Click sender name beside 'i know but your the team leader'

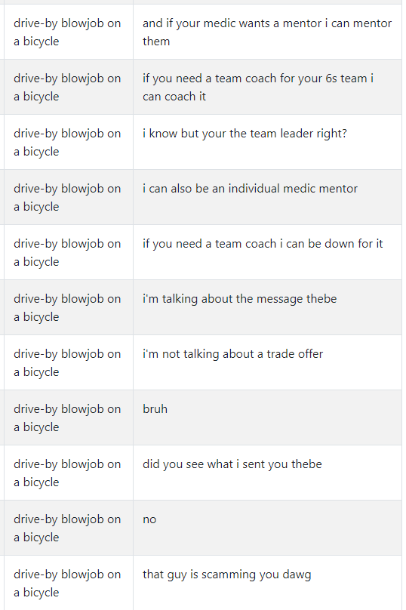(x=67, y=143)
